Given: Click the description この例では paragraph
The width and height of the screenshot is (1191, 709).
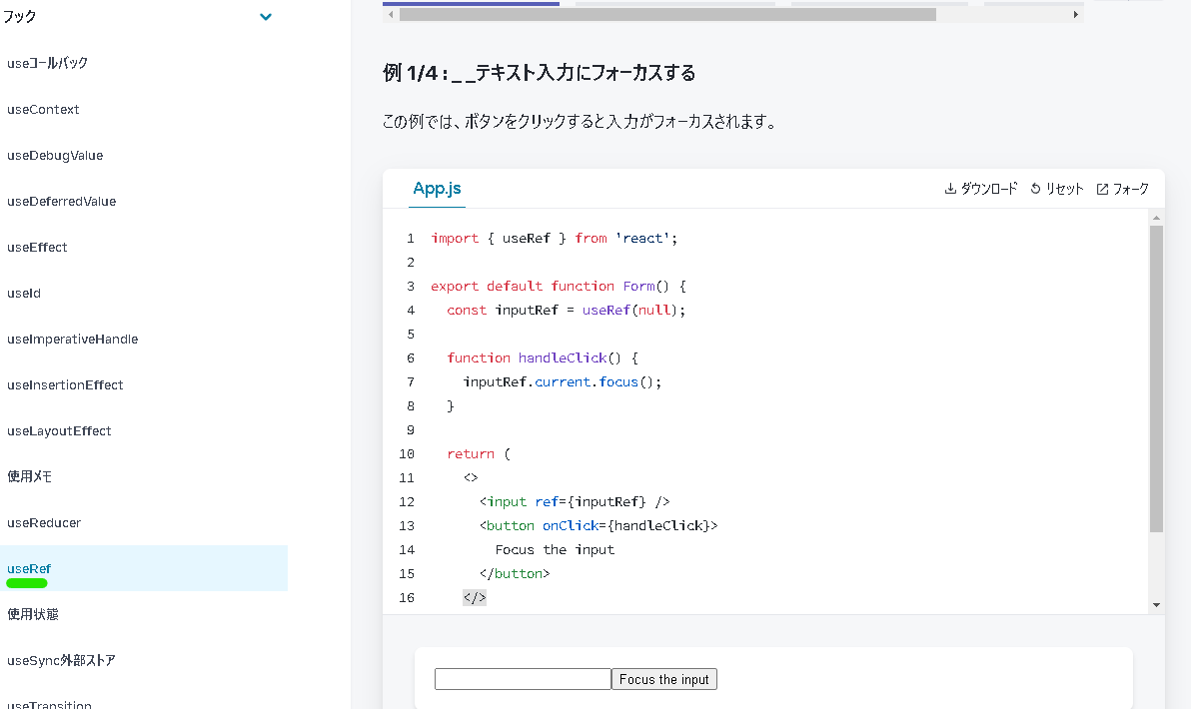Looking at the screenshot, I should coord(581,122).
